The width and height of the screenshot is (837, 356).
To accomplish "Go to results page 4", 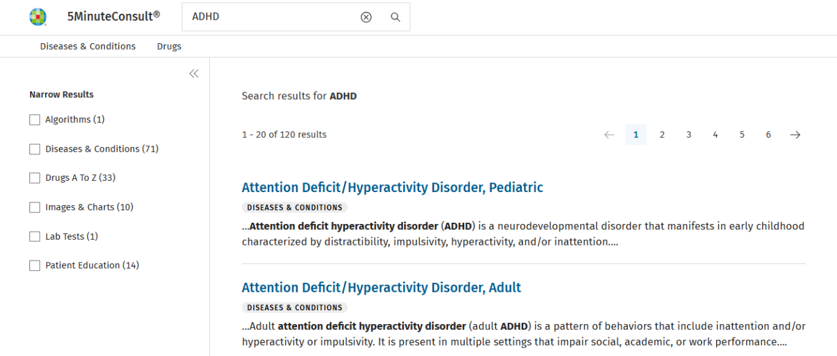I will tap(715, 135).
